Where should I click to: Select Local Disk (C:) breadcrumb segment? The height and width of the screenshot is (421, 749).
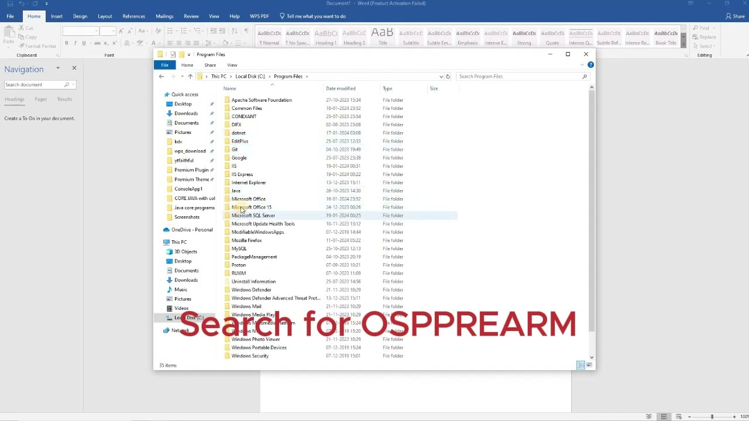tap(250, 77)
